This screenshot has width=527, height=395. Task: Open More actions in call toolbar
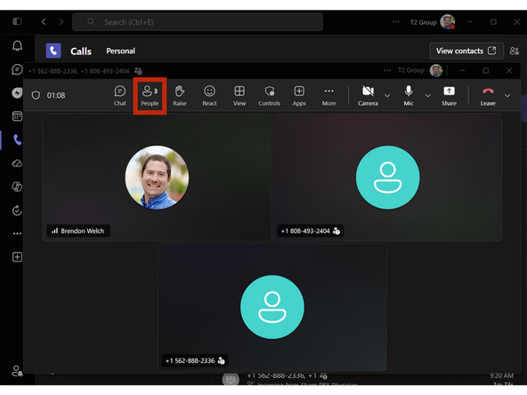[x=328, y=96]
